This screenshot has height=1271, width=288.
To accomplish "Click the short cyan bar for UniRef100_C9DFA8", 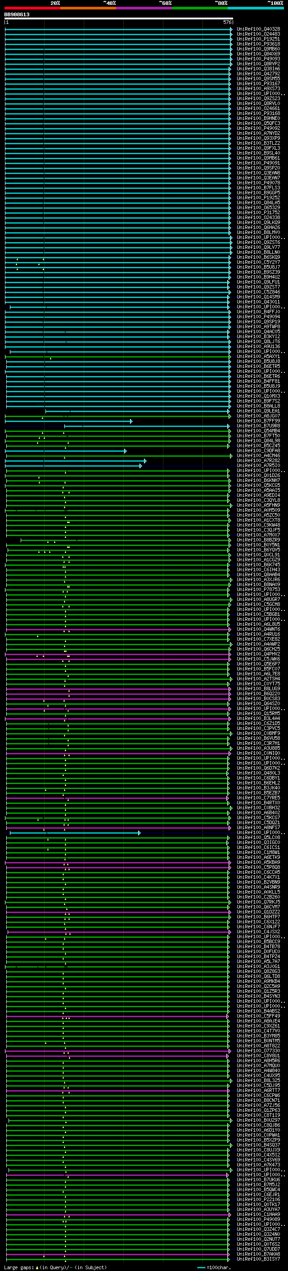I will click(66, 451).
